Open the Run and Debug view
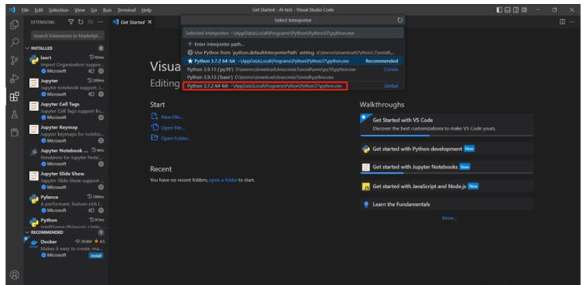This screenshot has height=285, width=584. [x=15, y=78]
